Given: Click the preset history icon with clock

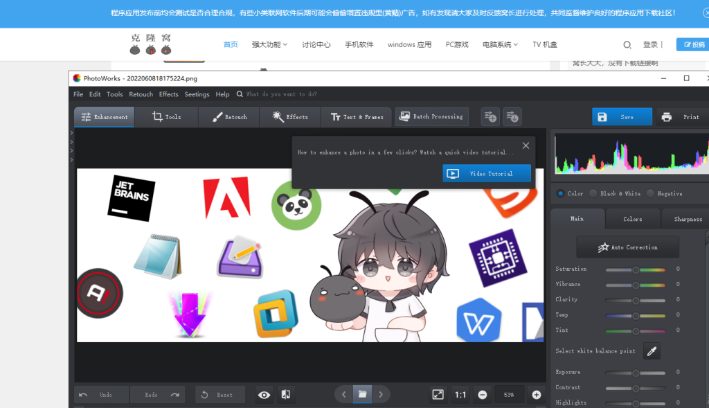Looking at the screenshot, I should [512, 116].
